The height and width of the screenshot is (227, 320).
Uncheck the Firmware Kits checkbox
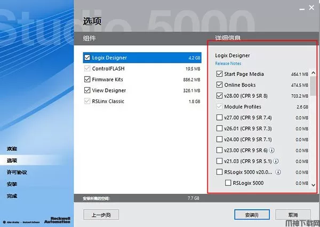point(87,79)
